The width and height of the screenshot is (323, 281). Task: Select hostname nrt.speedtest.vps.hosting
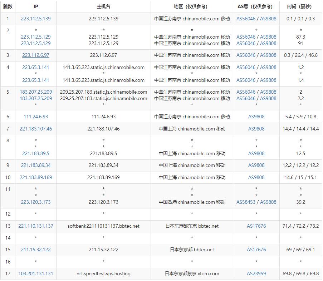tap(103, 273)
